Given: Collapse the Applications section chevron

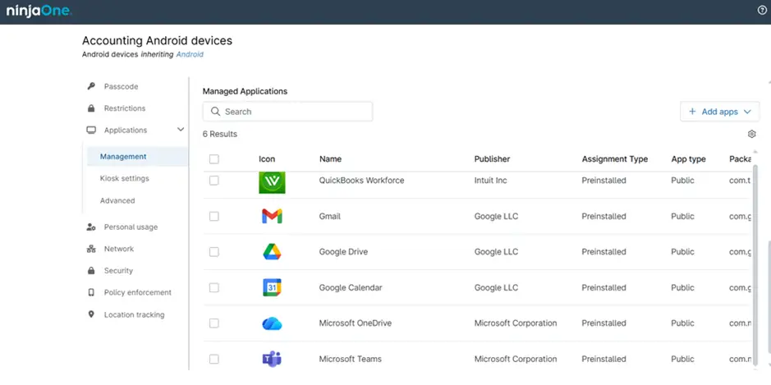Looking at the screenshot, I should [x=181, y=130].
